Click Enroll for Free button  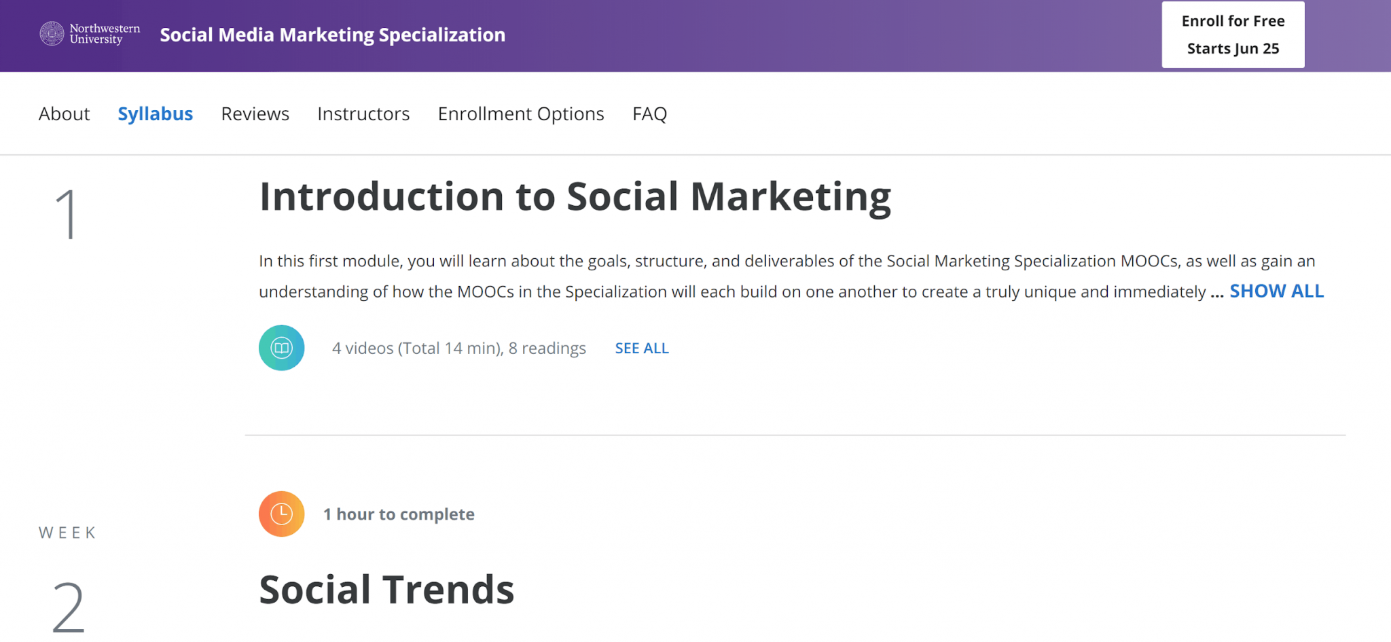click(1233, 35)
